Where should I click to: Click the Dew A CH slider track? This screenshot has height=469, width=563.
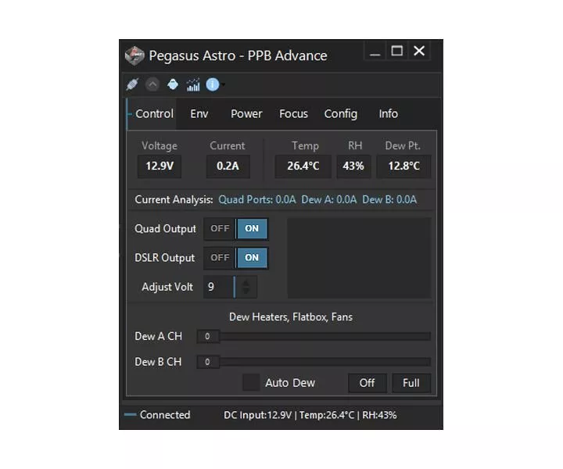(x=325, y=336)
